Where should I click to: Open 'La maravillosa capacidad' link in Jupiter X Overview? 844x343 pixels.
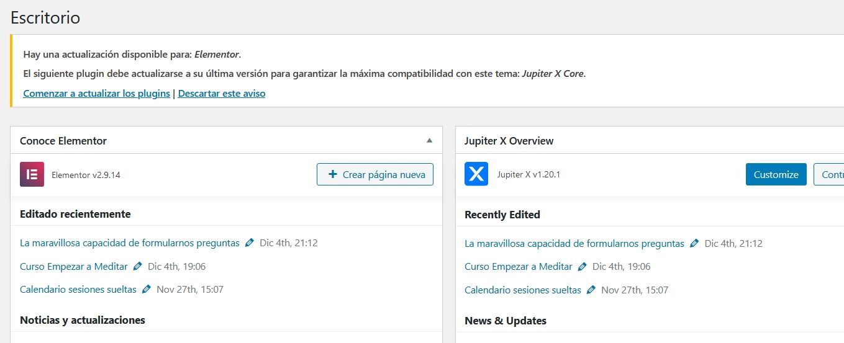574,244
